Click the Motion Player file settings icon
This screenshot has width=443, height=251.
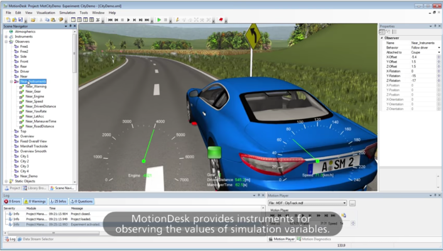344,215
